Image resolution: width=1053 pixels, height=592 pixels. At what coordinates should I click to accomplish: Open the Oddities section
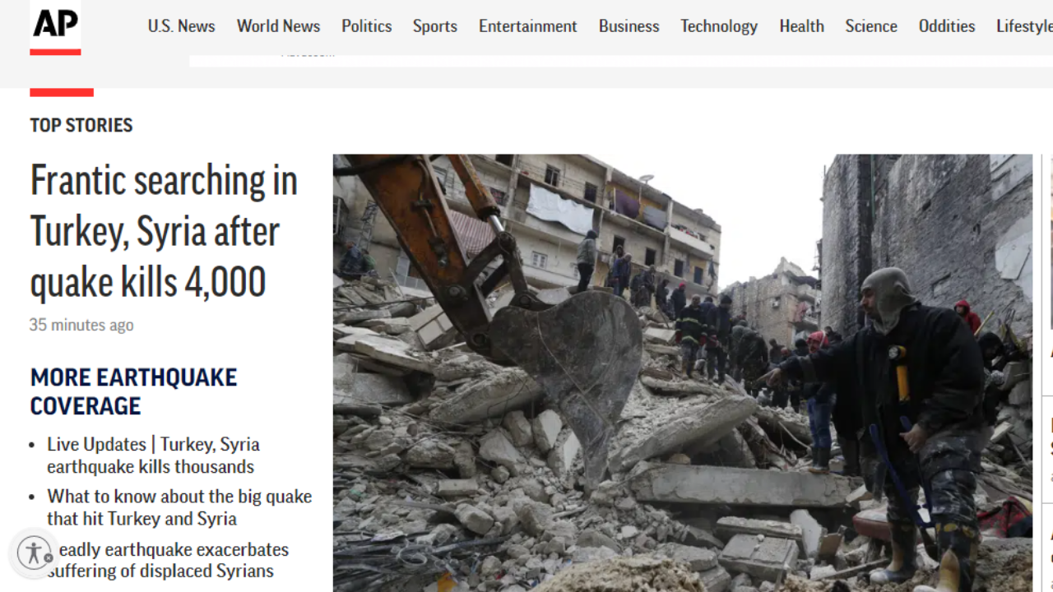click(947, 26)
